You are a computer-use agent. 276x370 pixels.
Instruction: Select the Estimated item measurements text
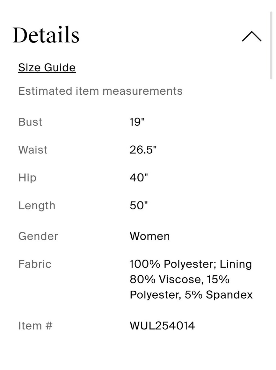pyautogui.click(x=100, y=91)
